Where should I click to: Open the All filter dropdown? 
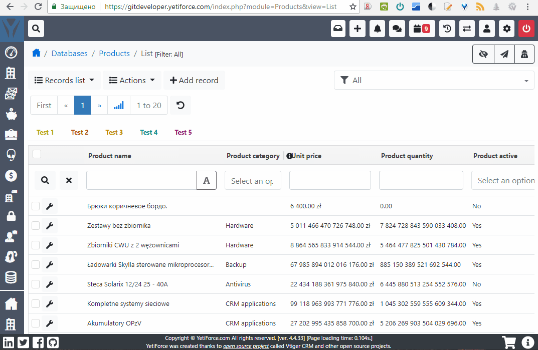434,80
